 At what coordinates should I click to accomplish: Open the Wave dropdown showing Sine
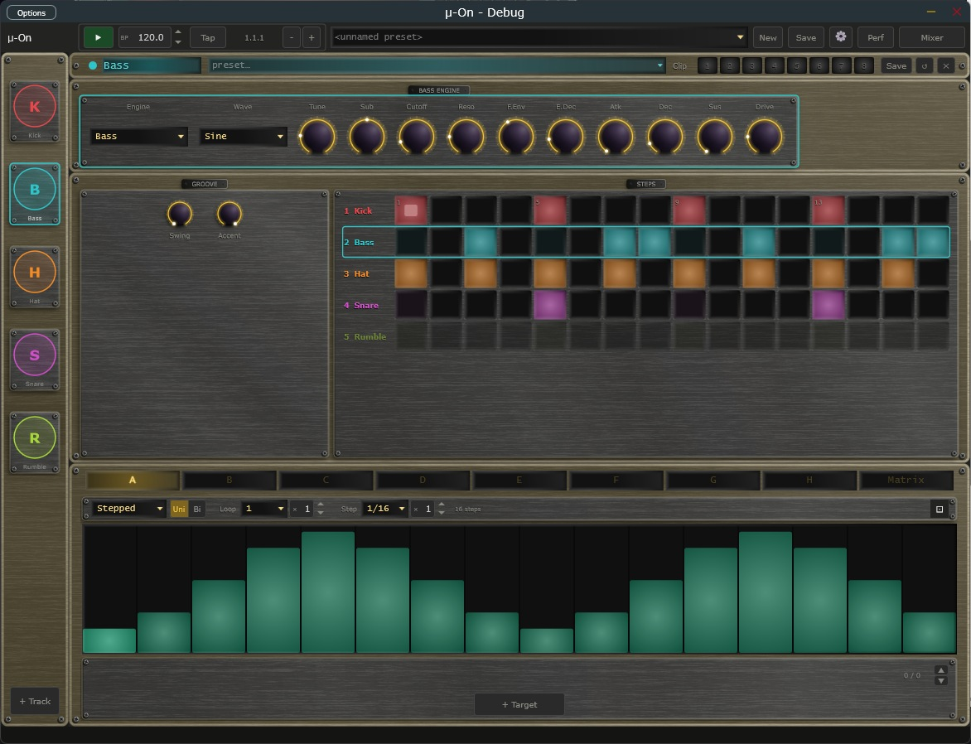tap(243, 136)
